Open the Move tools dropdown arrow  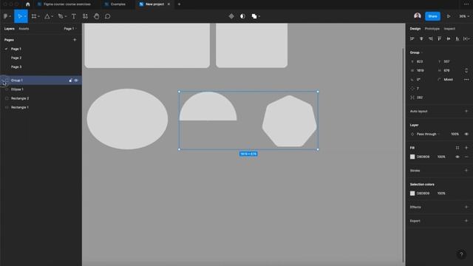click(x=25, y=16)
